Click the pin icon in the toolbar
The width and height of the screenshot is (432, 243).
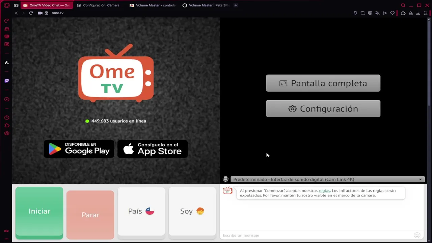click(355, 13)
